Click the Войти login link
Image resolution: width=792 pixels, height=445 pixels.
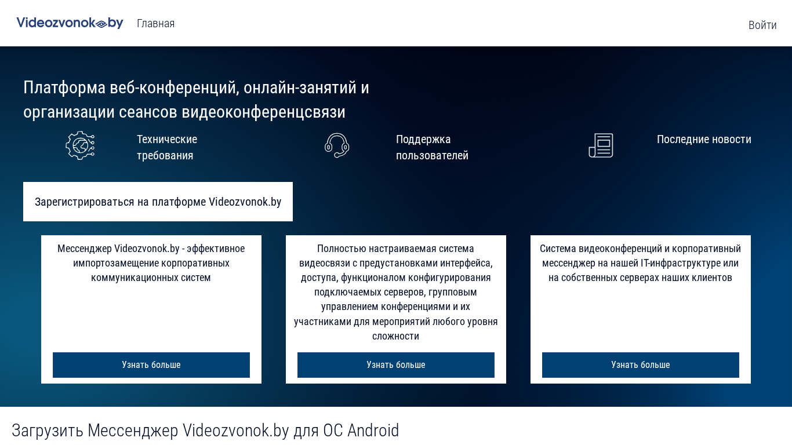(762, 25)
